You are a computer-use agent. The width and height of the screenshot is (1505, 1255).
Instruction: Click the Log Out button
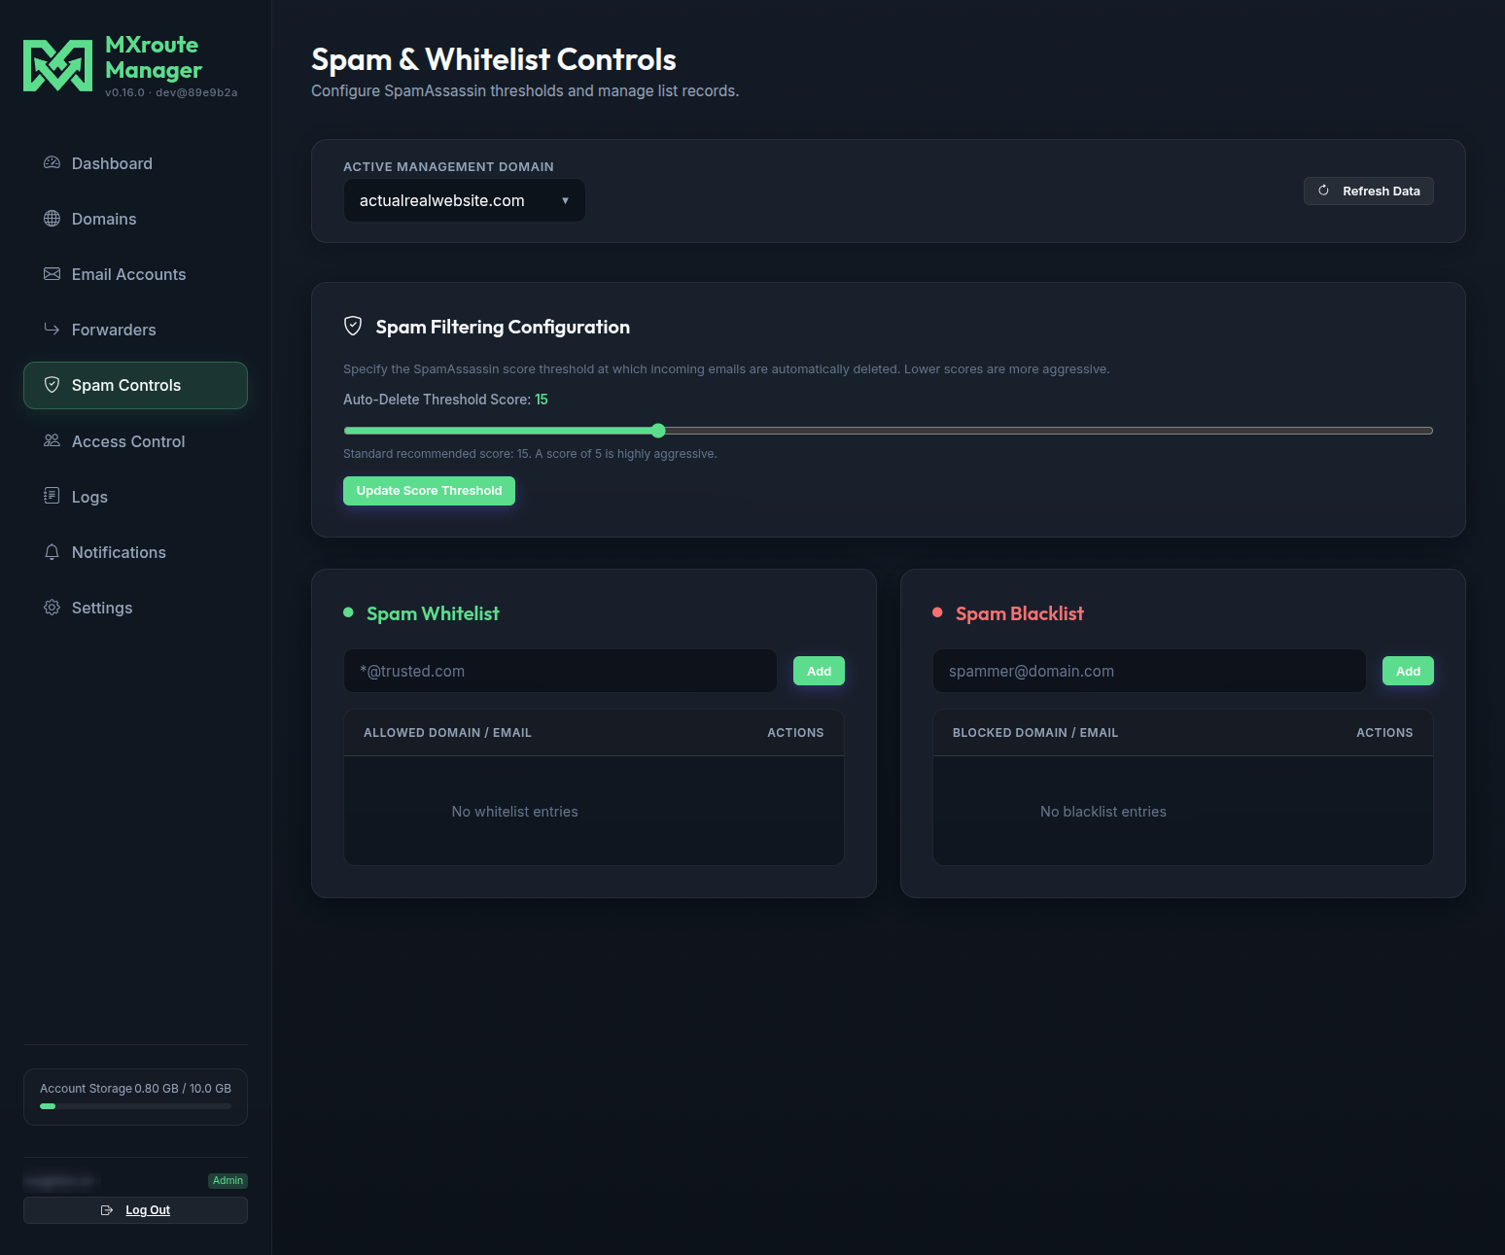click(x=135, y=1210)
